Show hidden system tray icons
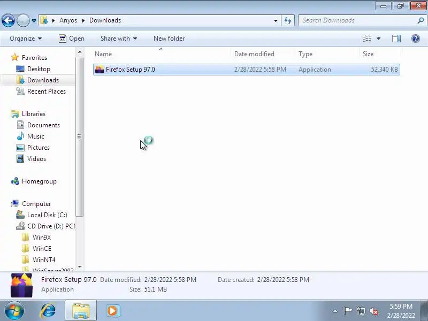 pyautogui.click(x=335, y=311)
